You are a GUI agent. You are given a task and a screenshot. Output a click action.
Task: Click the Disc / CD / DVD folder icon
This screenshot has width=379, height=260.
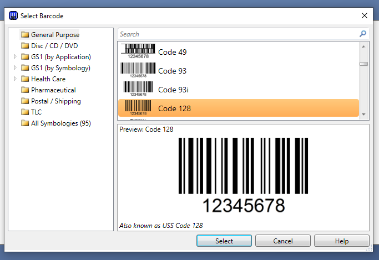point(25,45)
